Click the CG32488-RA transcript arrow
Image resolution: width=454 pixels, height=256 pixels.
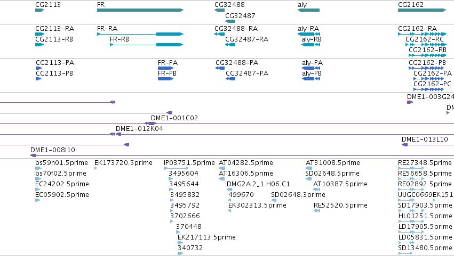[219, 34]
